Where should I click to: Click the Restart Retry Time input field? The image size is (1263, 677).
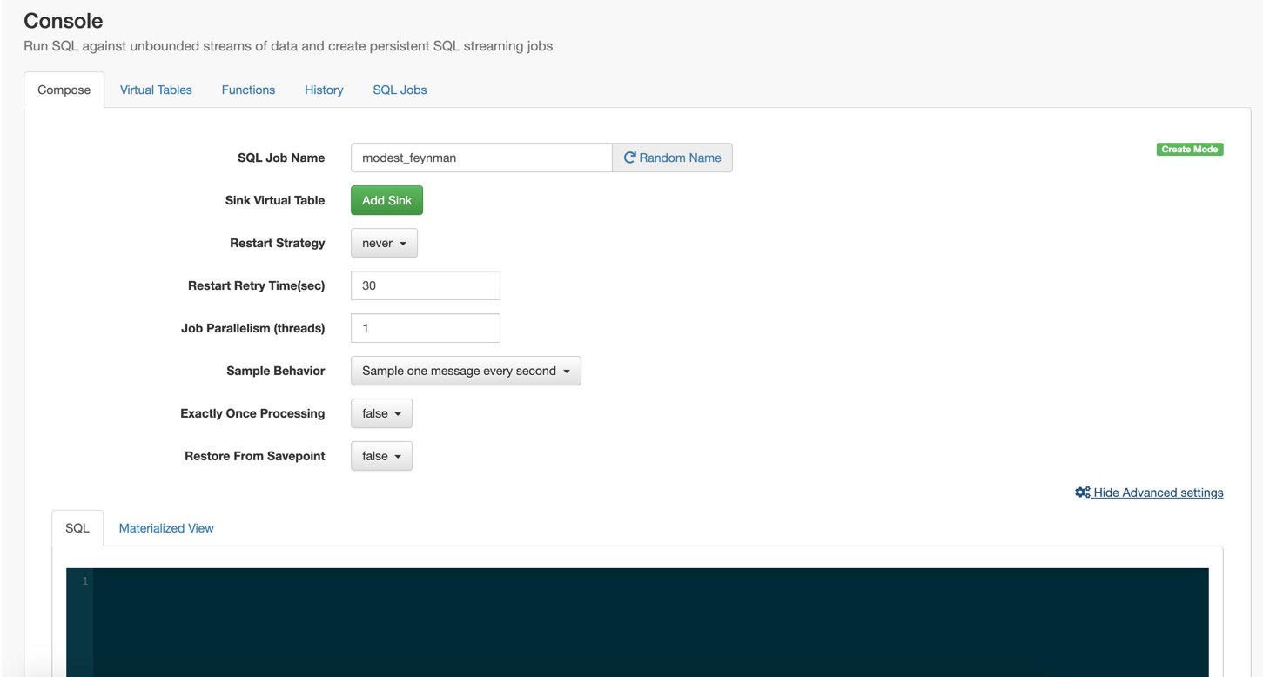coord(426,285)
